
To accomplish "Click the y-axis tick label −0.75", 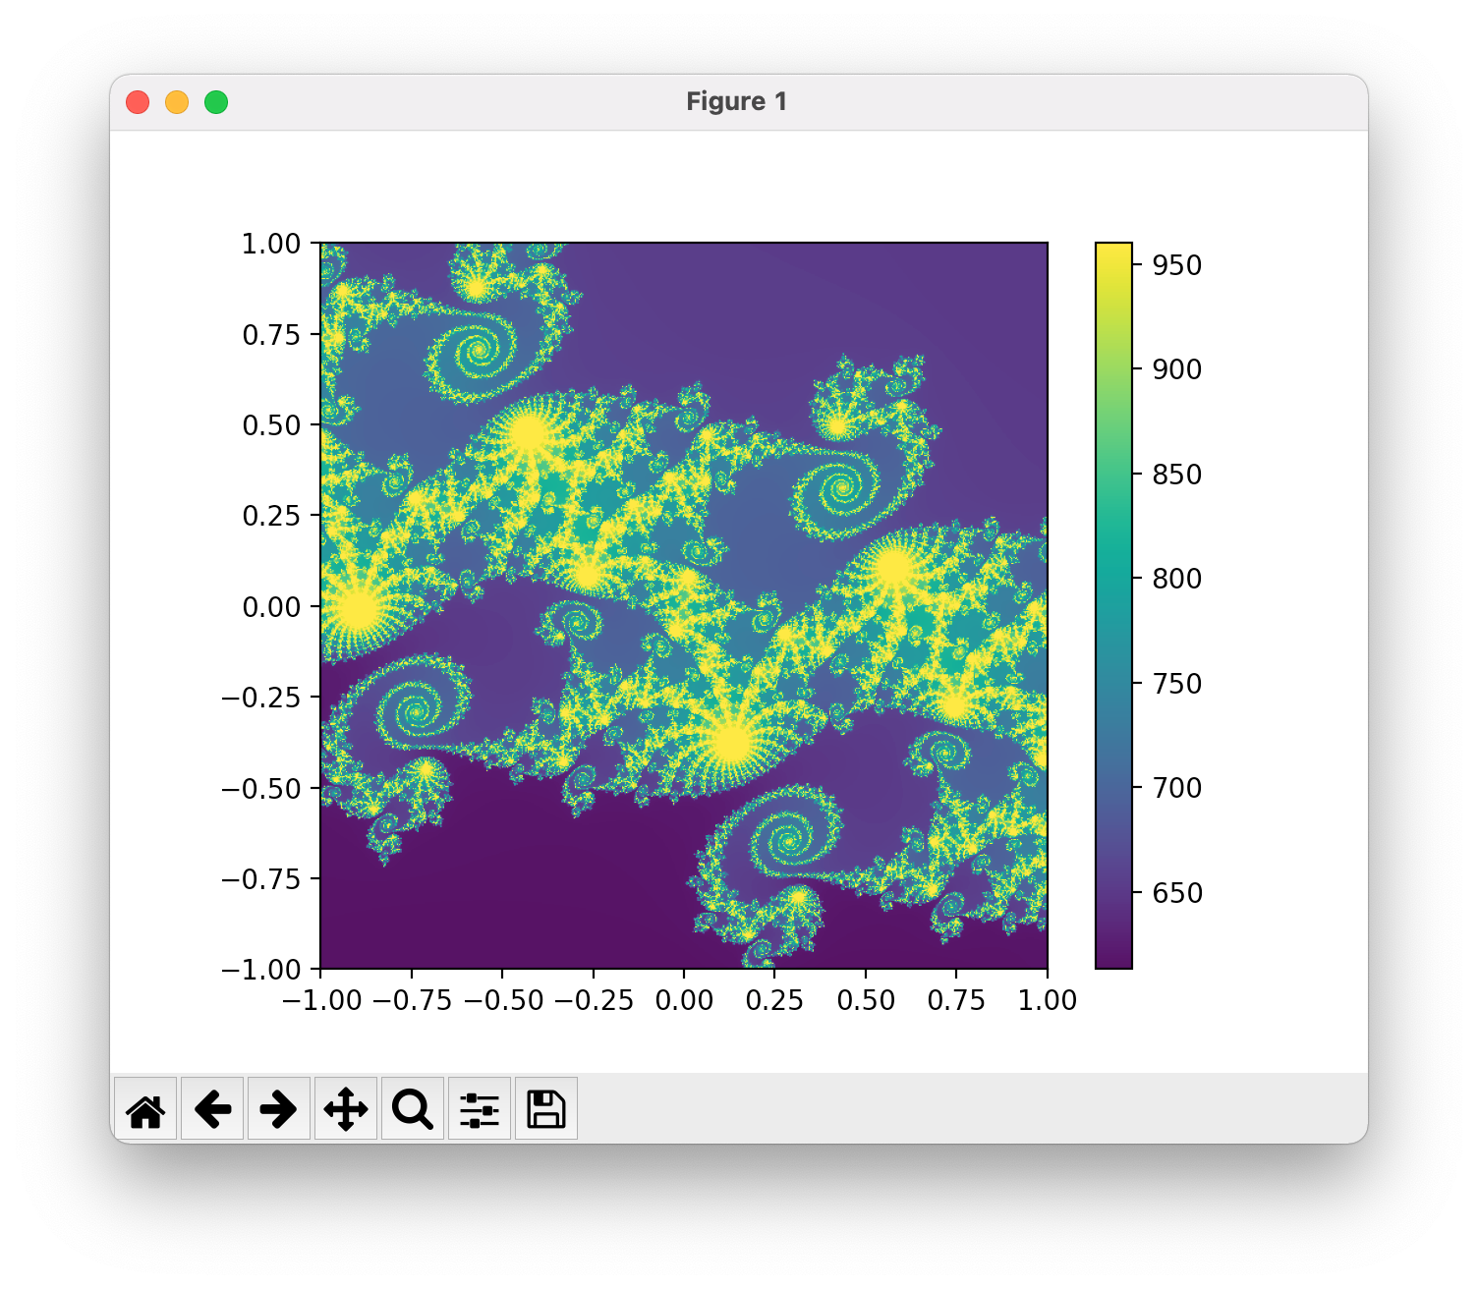I will (260, 879).
